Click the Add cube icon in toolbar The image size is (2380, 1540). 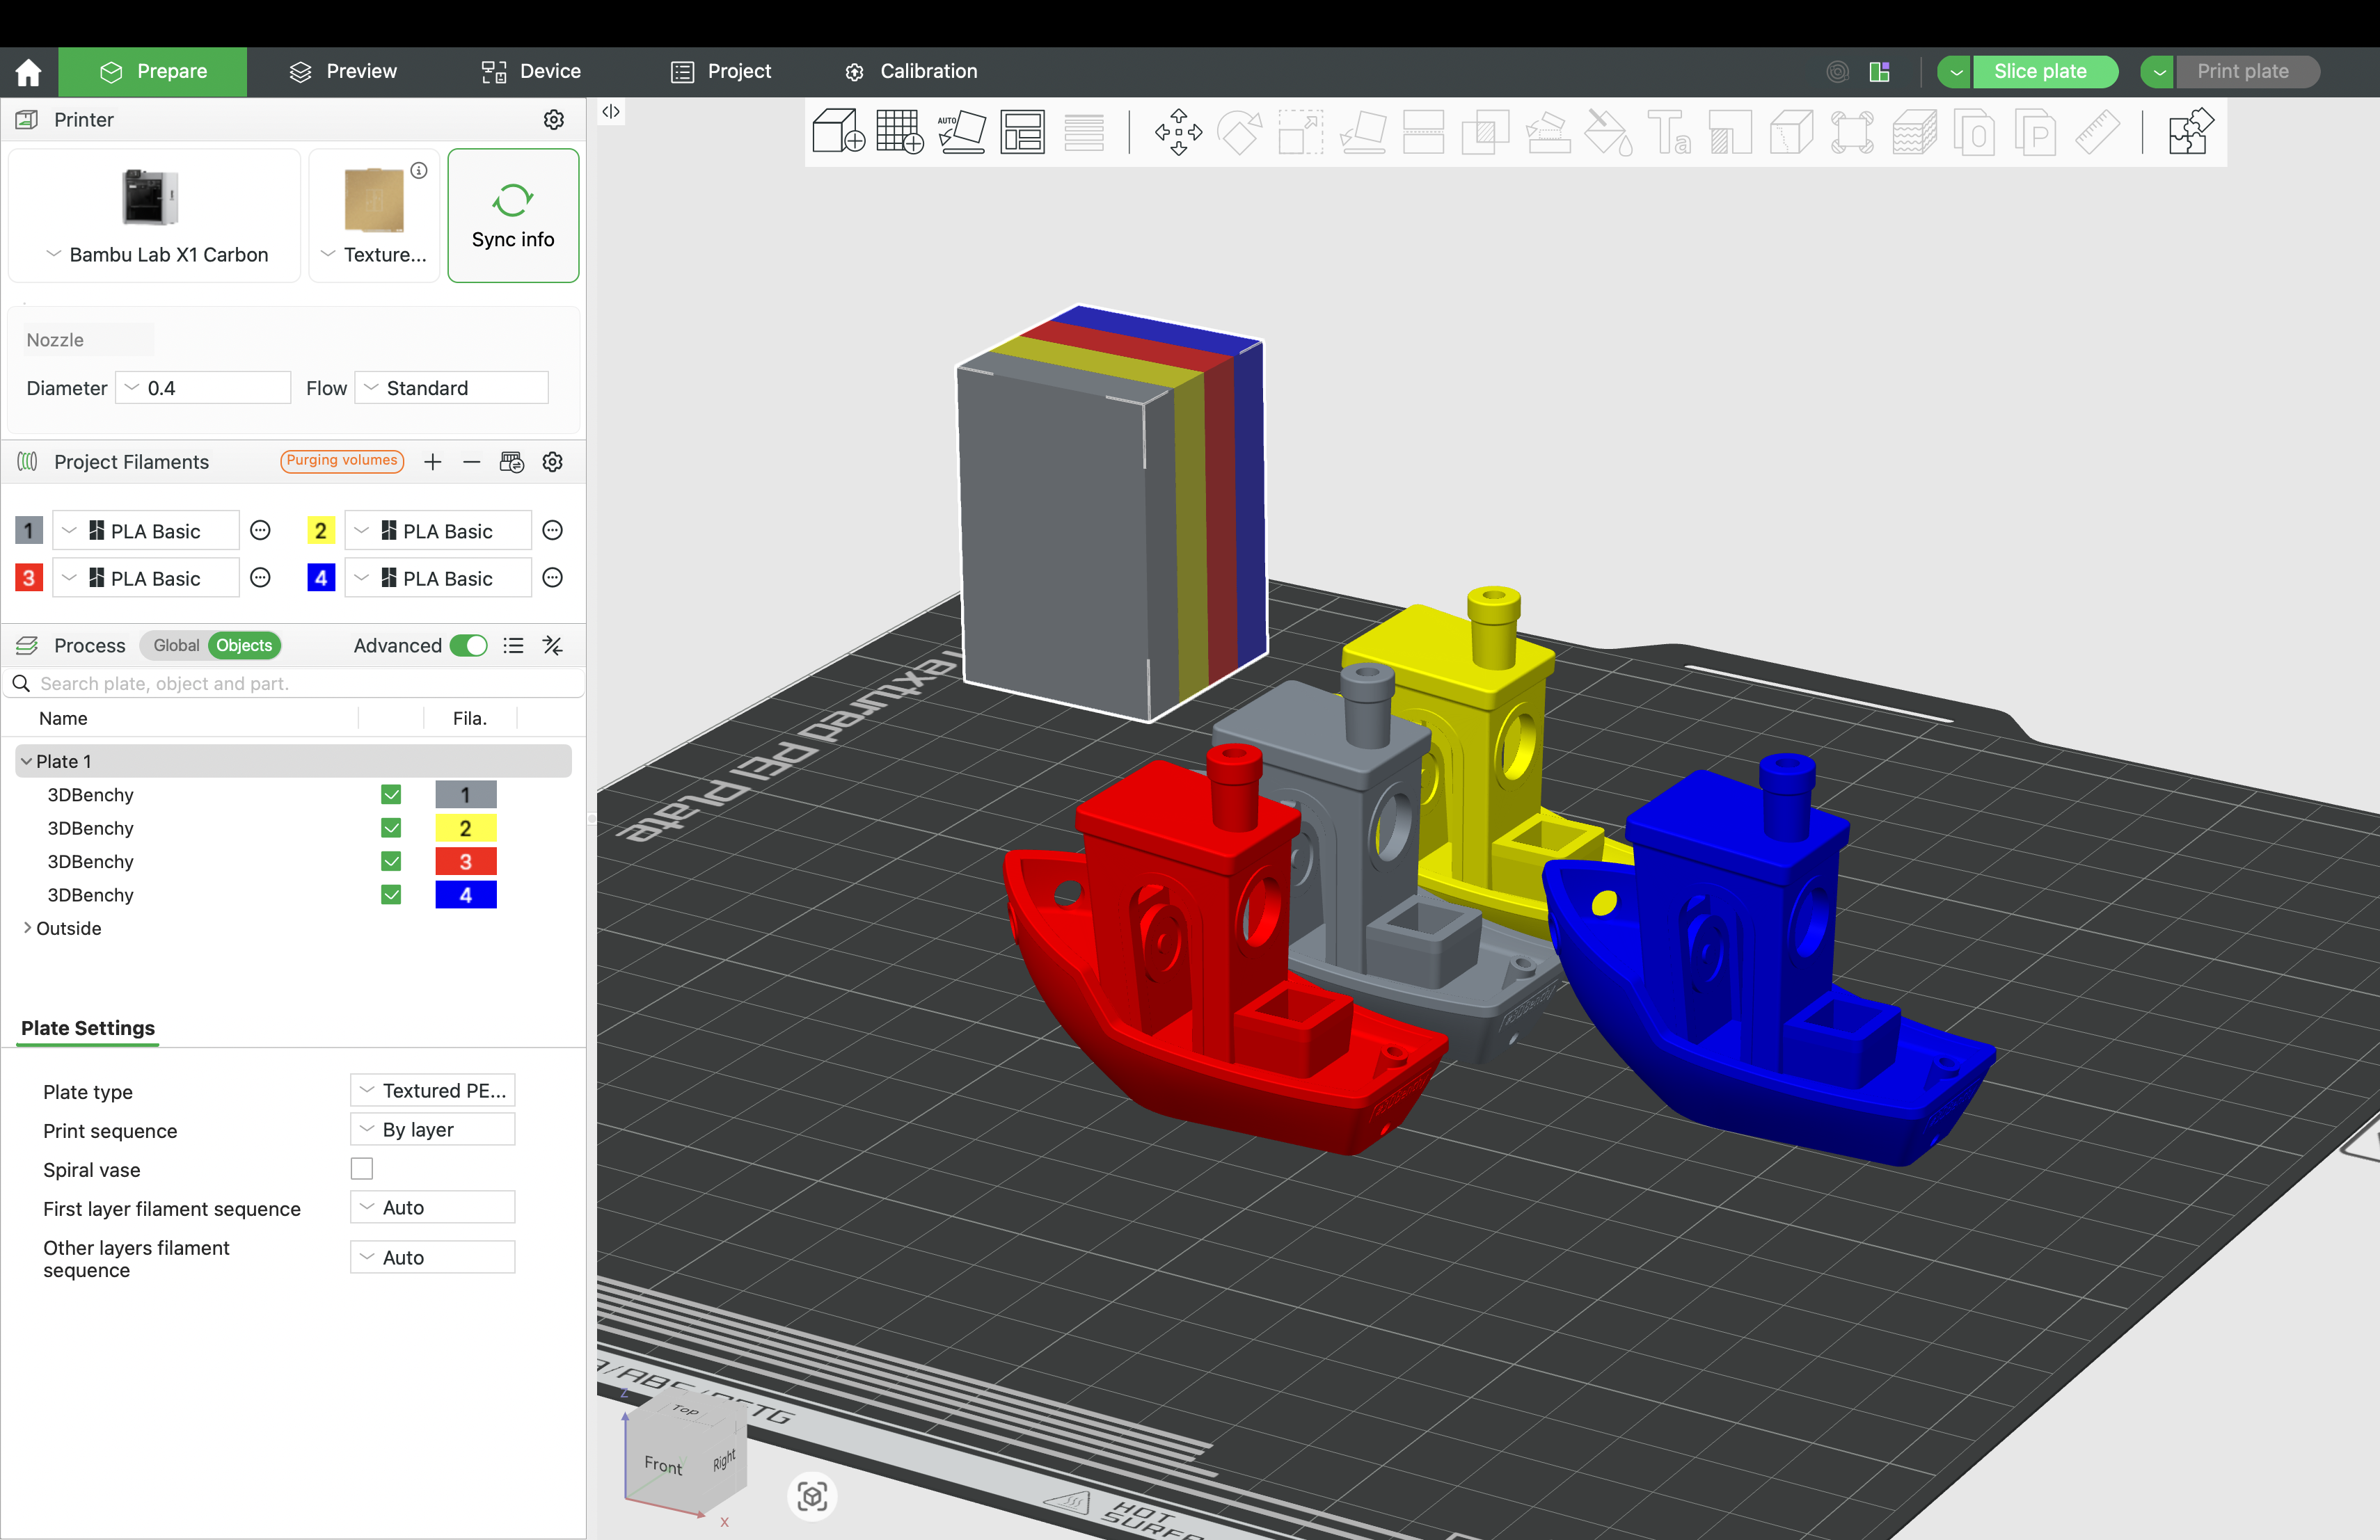coord(837,132)
